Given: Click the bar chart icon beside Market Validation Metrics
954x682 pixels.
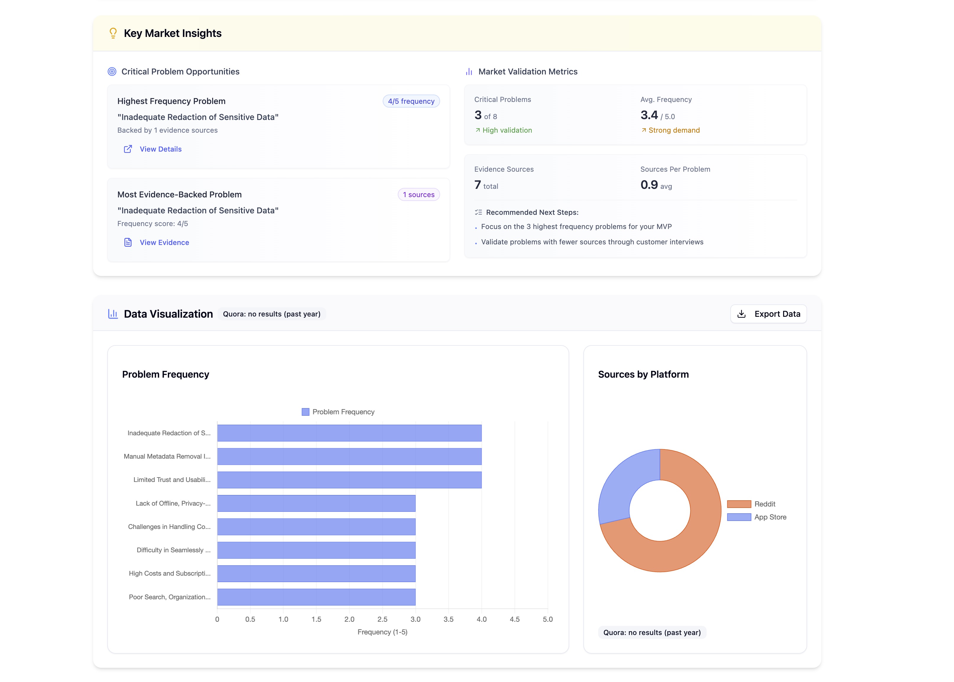Looking at the screenshot, I should pyautogui.click(x=469, y=72).
